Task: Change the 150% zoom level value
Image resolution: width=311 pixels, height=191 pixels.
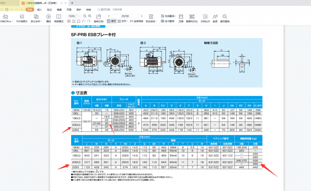Action: (72, 16)
